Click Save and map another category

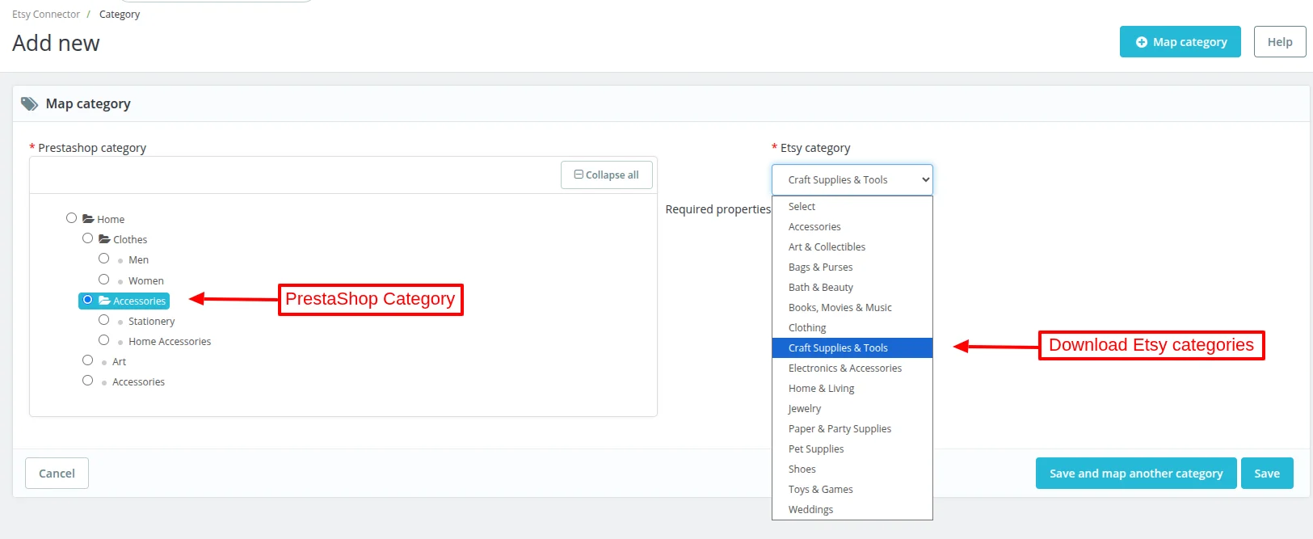[x=1136, y=474]
